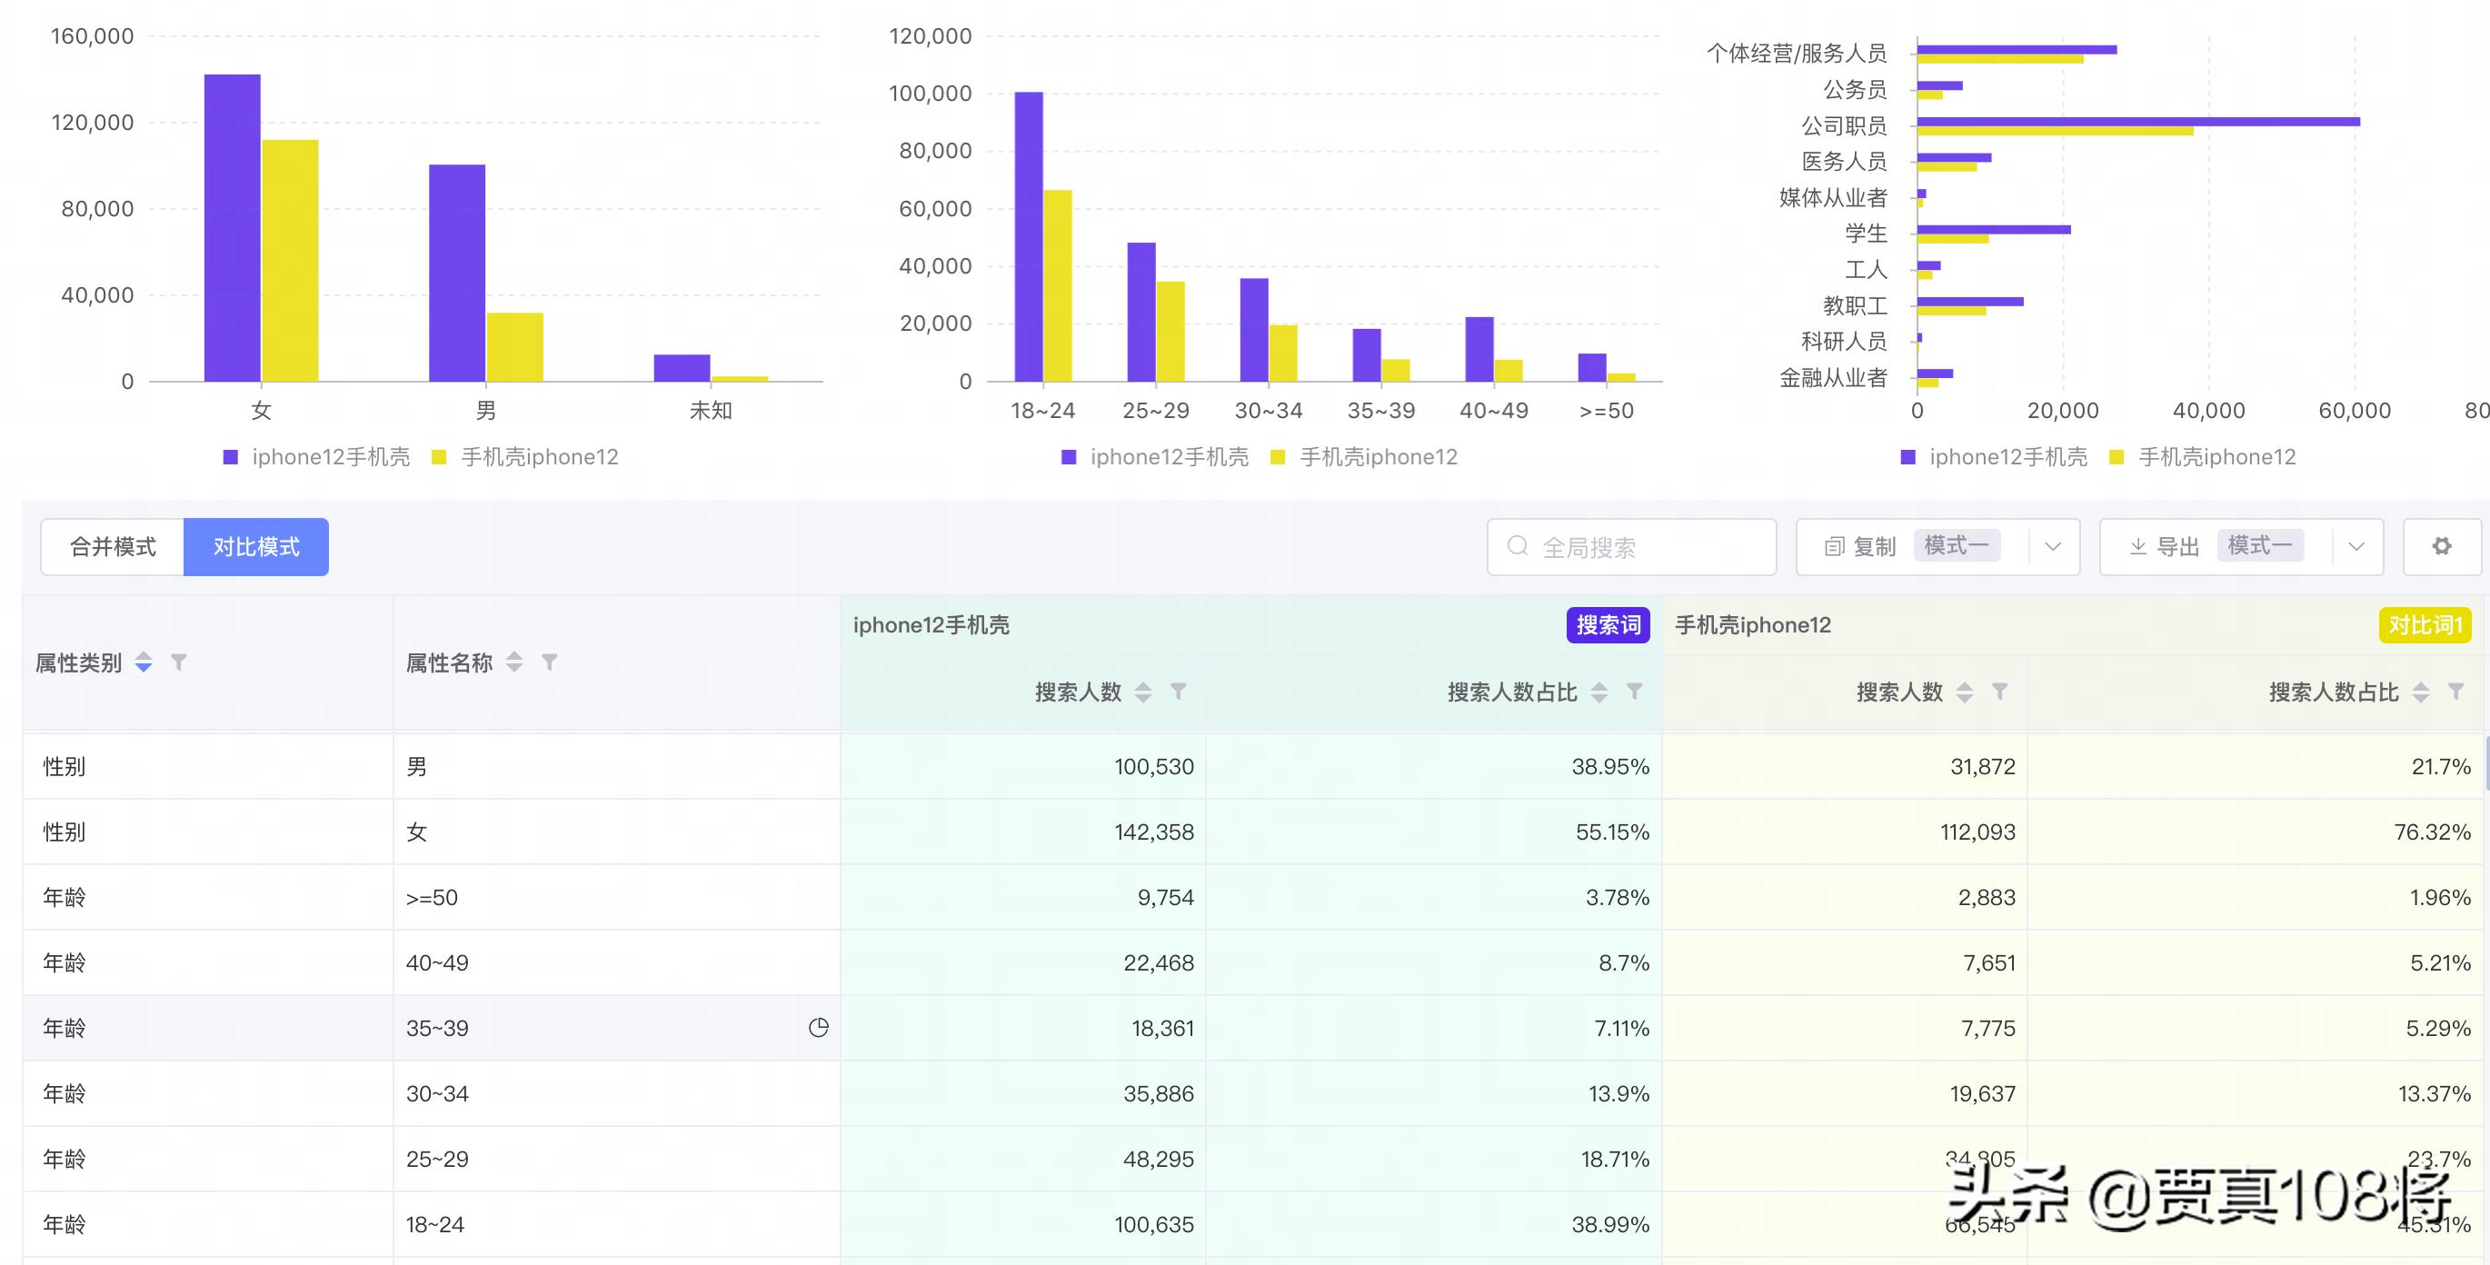The image size is (2490, 1265).
Task: Open the filter icon beside 属性名称
Action: (x=550, y=662)
